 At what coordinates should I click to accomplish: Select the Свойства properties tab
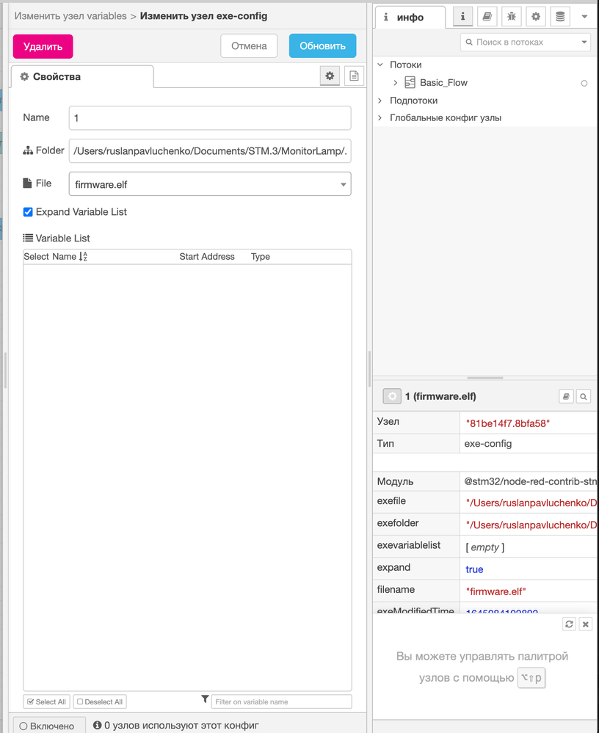[81, 76]
